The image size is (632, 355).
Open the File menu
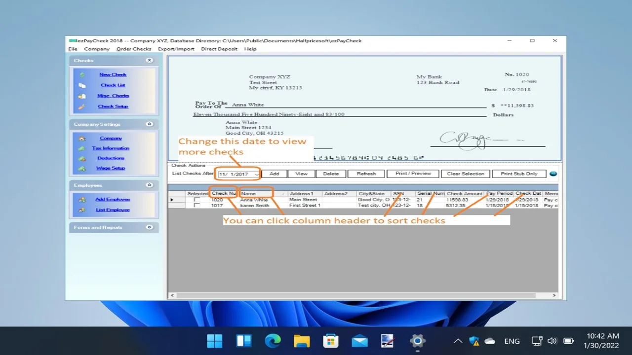point(73,49)
